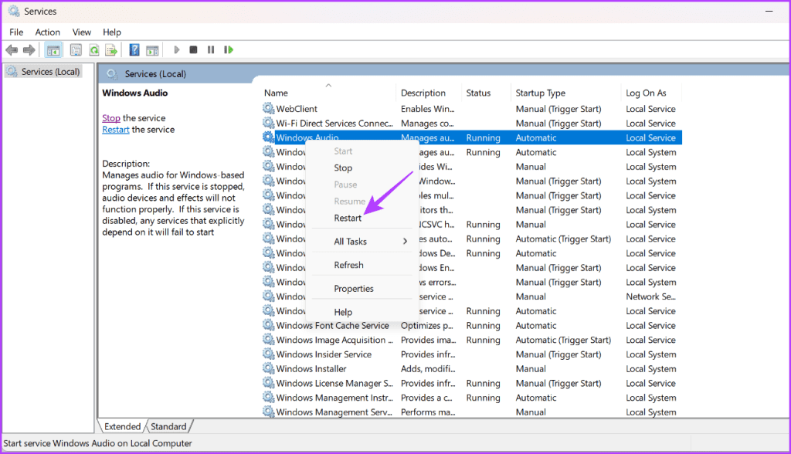Choose Restart in the context menu
The height and width of the screenshot is (454, 791).
tap(348, 218)
